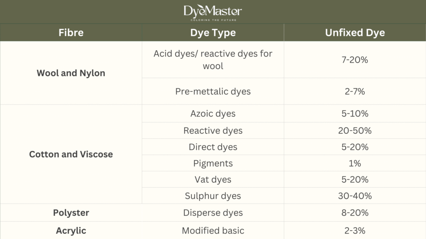Viewport: 426px width, 239px height.
Task: Click the Pre-mettalic dyes cell
Action: point(213,91)
